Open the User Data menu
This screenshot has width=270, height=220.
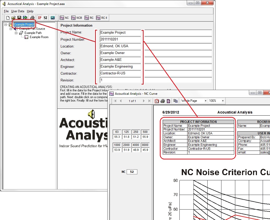pos(18,11)
